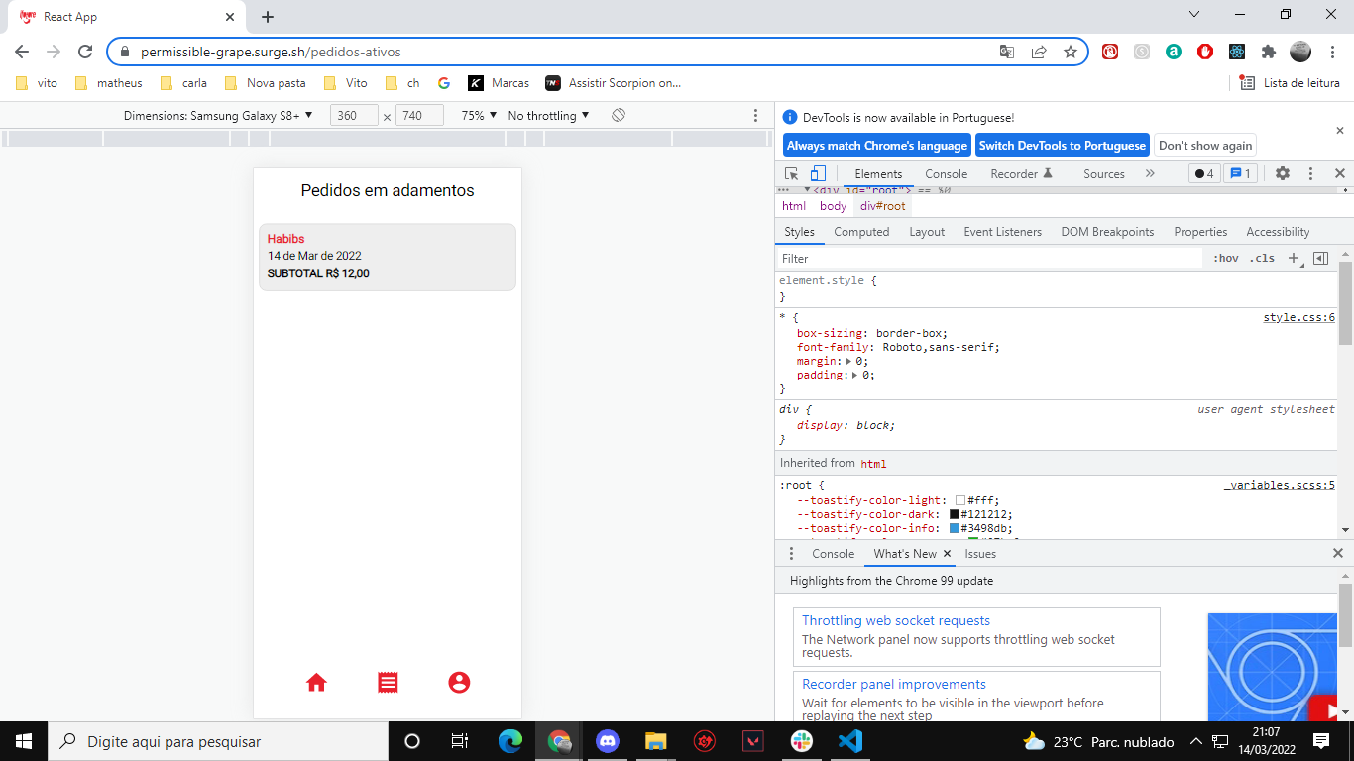This screenshot has width=1354, height=761.
Task: Click the issues counter icon
Action: coord(1240,172)
